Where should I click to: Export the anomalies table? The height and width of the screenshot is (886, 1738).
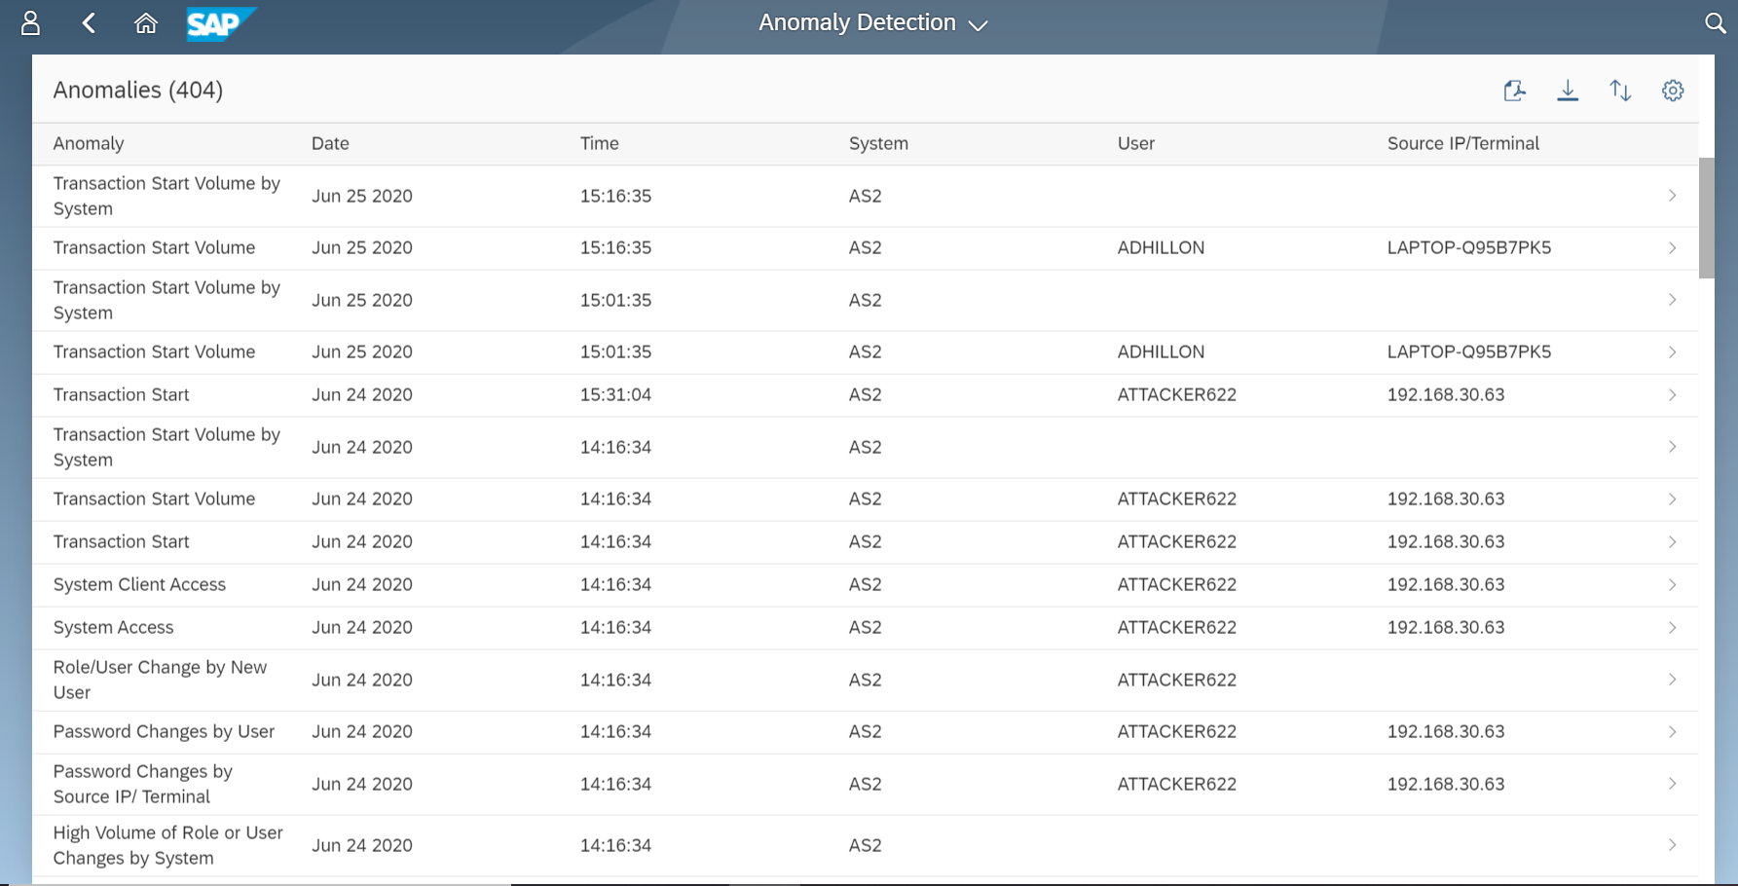(1514, 91)
